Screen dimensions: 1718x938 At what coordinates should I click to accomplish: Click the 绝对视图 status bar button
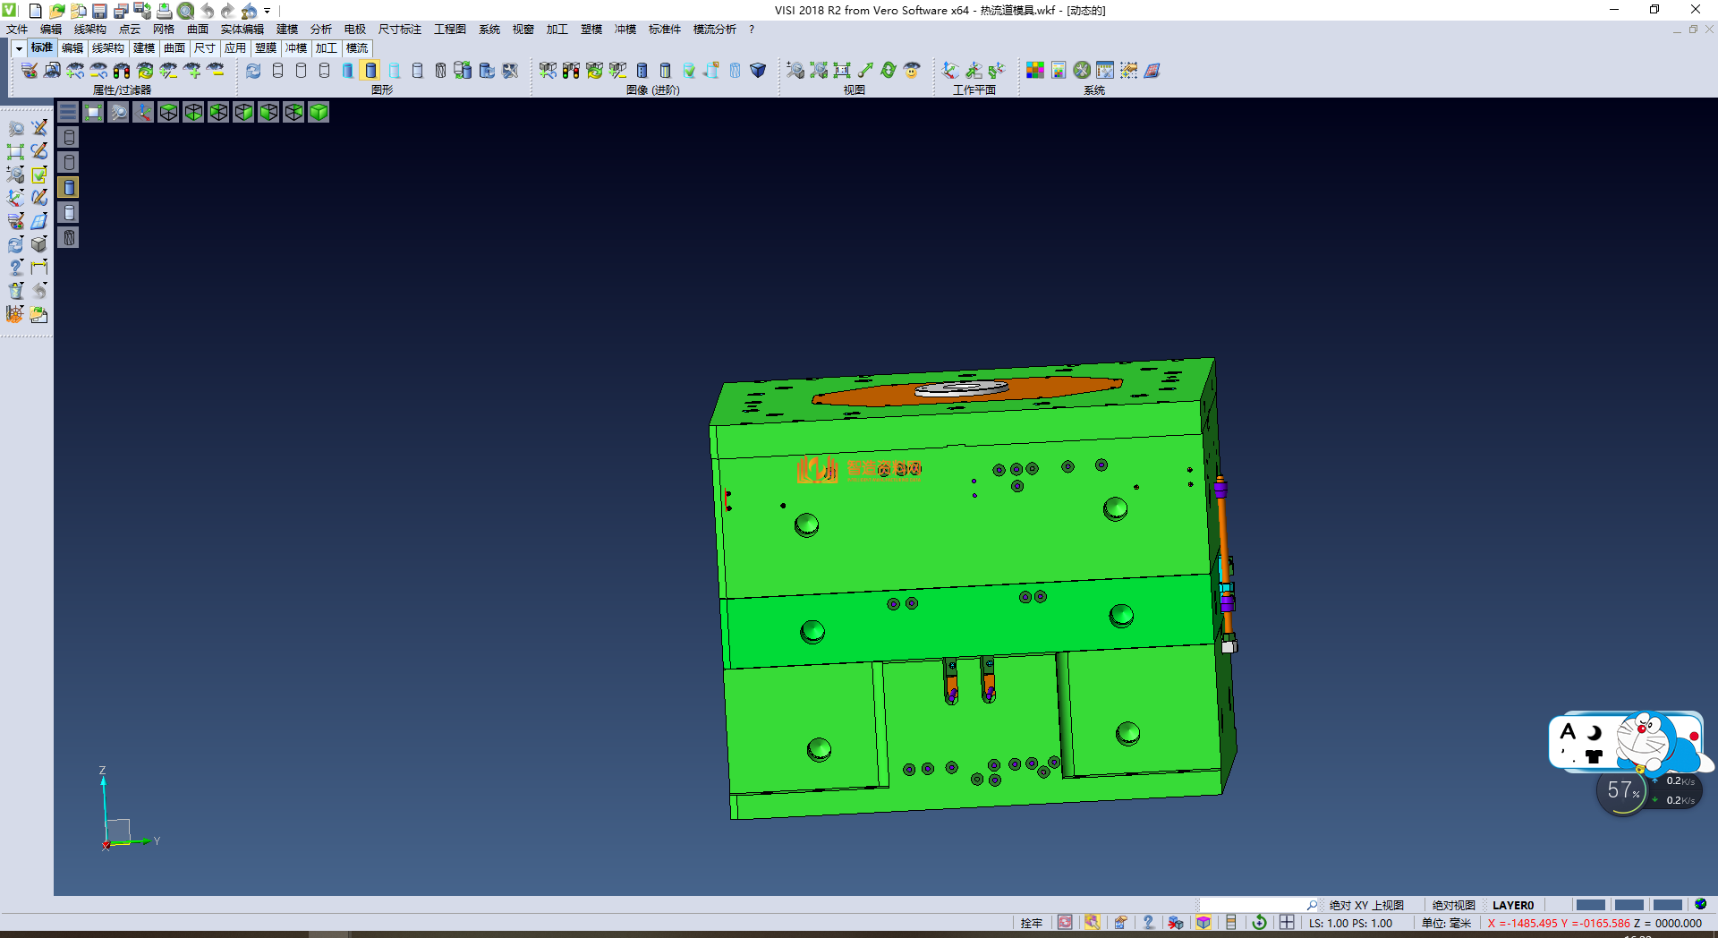tap(1453, 905)
